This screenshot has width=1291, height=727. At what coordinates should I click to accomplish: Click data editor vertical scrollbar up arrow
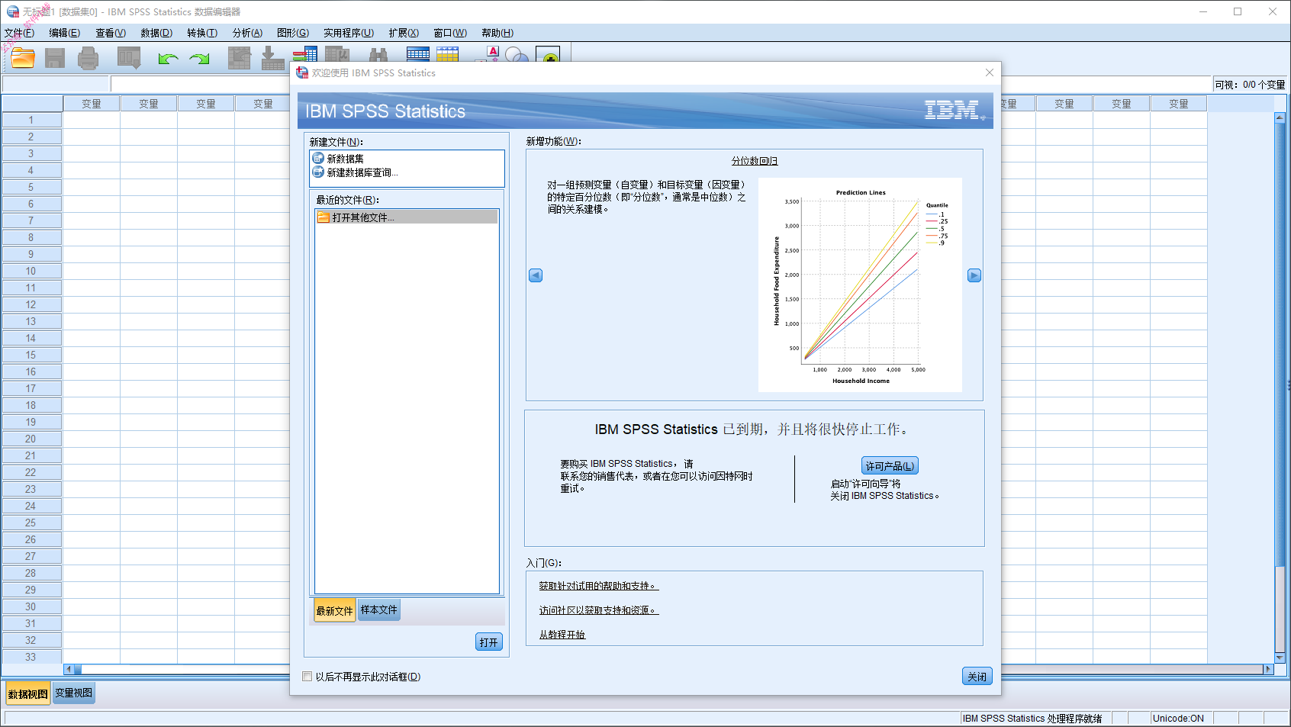coord(1280,117)
